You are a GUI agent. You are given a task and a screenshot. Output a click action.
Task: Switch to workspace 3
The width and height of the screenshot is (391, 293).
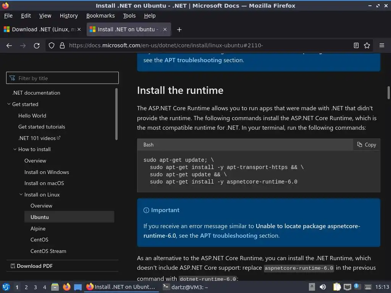tap(36, 287)
